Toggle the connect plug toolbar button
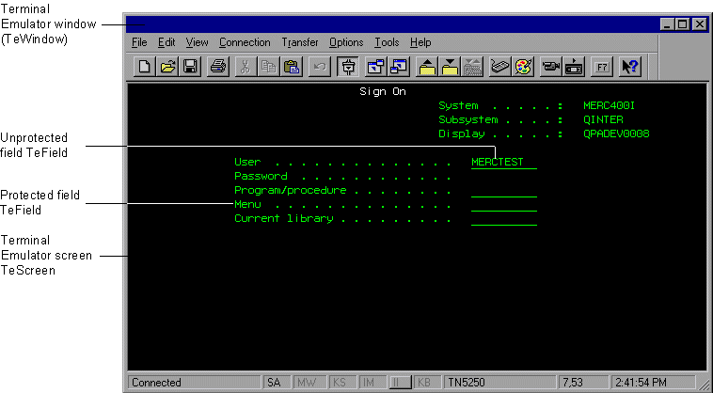The height and width of the screenshot is (393, 713). pos(348,67)
